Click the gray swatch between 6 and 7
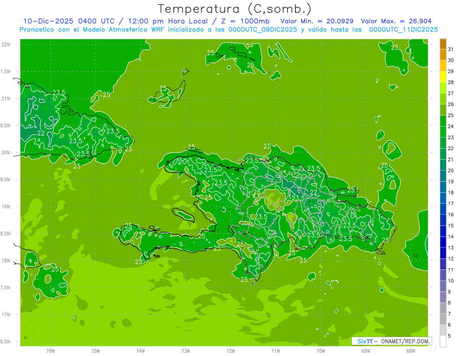Viewport: 461px width, 356px height. (x=443, y=319)
